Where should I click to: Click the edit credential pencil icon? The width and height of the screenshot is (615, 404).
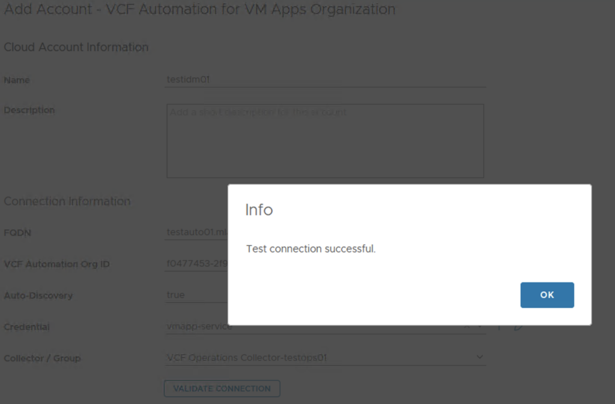(x=518, y=327)
